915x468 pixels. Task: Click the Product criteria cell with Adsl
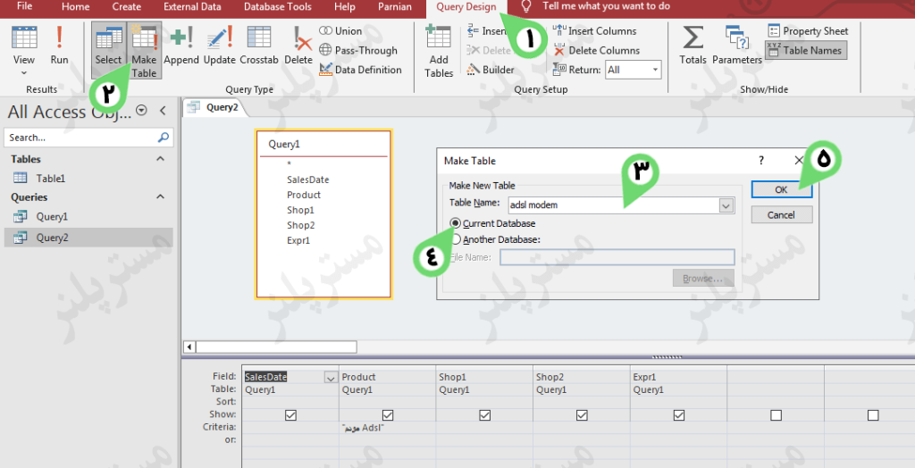[387, 428]
